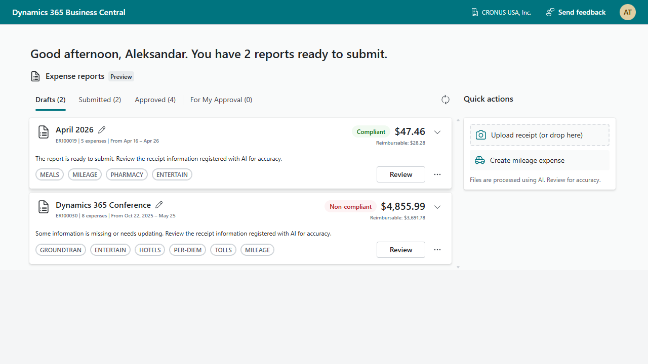
Task: Click the Dynamics 365 Conference document icon
Action: point(44,207)
